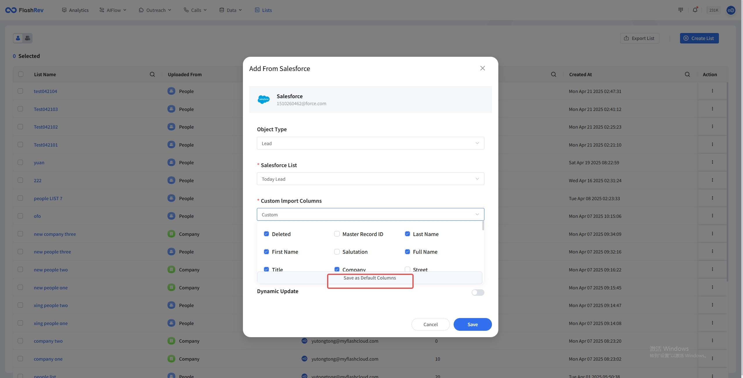Open the Outreach menu
The width and height of the screenshot is (743, 378).
pyautogui.click(x=155, y=10)
